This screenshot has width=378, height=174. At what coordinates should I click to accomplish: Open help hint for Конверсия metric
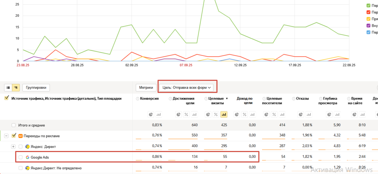(138, 99)
